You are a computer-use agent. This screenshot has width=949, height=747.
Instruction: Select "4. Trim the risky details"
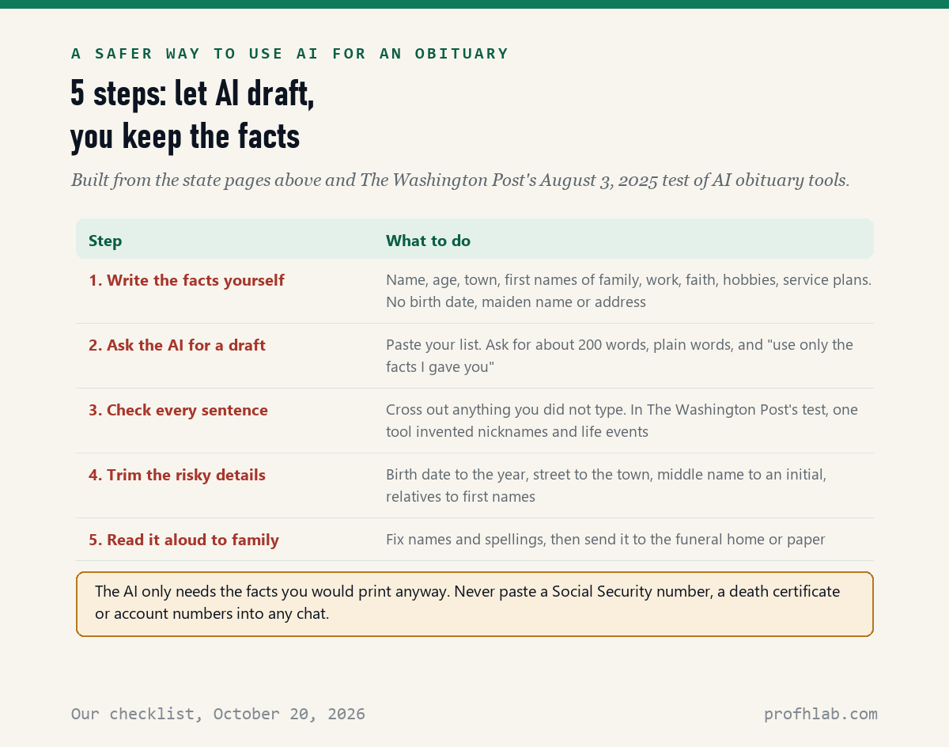(x=177, y=475)
